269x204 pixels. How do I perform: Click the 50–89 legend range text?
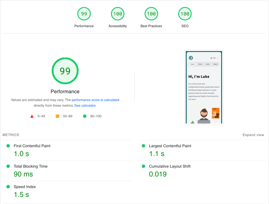pos(68,116)
